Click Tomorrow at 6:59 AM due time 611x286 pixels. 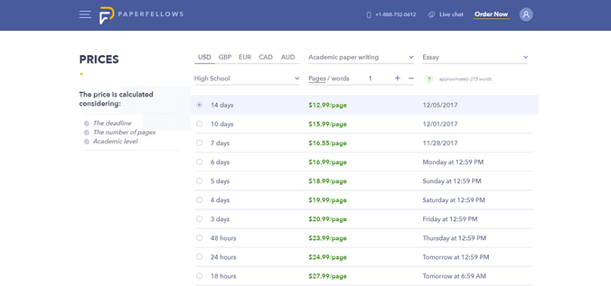[454, 276]
